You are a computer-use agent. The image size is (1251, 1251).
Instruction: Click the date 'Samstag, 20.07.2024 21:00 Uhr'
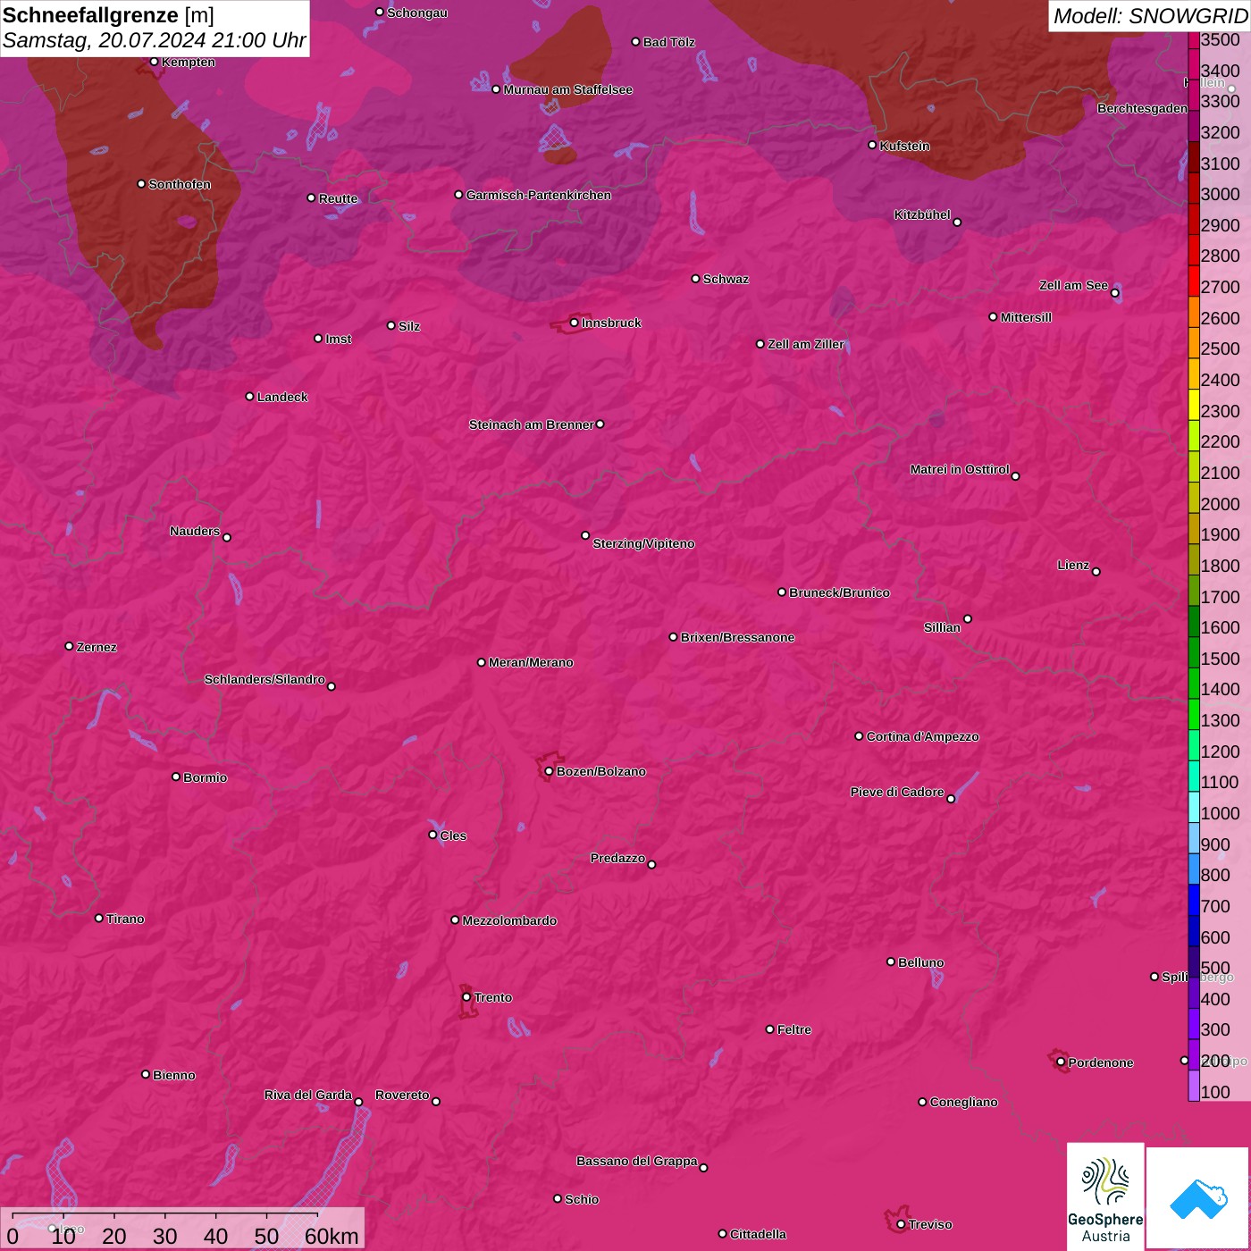155,40
